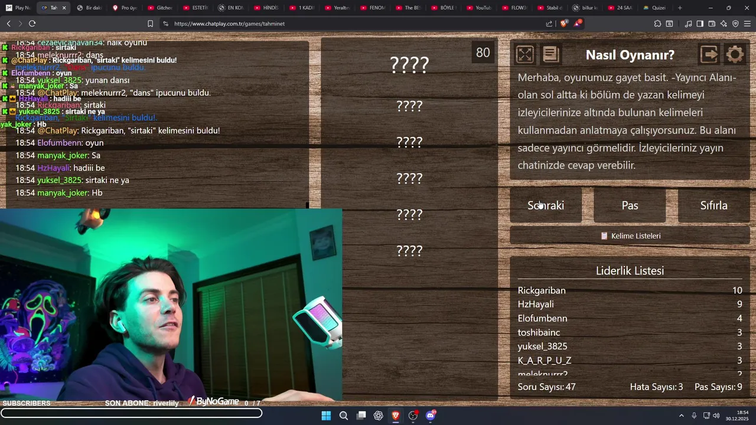
Task: Open the Brave VPN shield icon
Action: pos(735,24)
